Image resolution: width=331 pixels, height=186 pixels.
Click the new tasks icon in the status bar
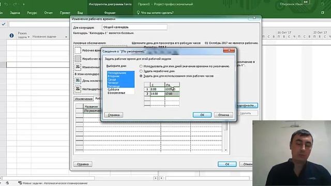coord(20,183)
